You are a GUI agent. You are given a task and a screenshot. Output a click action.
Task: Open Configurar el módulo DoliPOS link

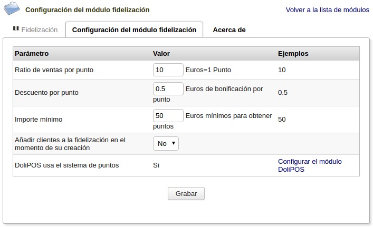pyautogui.click(x=310, y=165)
